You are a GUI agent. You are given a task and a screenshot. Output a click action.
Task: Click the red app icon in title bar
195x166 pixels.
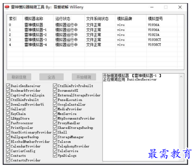pos(7,7)
